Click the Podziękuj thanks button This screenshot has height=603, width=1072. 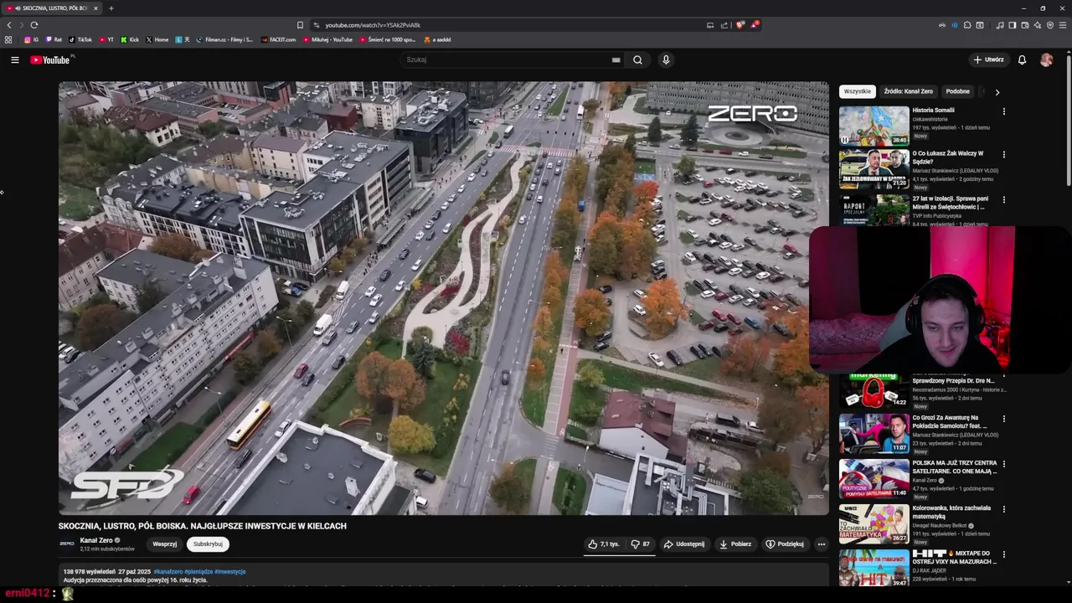pos(785,544)
